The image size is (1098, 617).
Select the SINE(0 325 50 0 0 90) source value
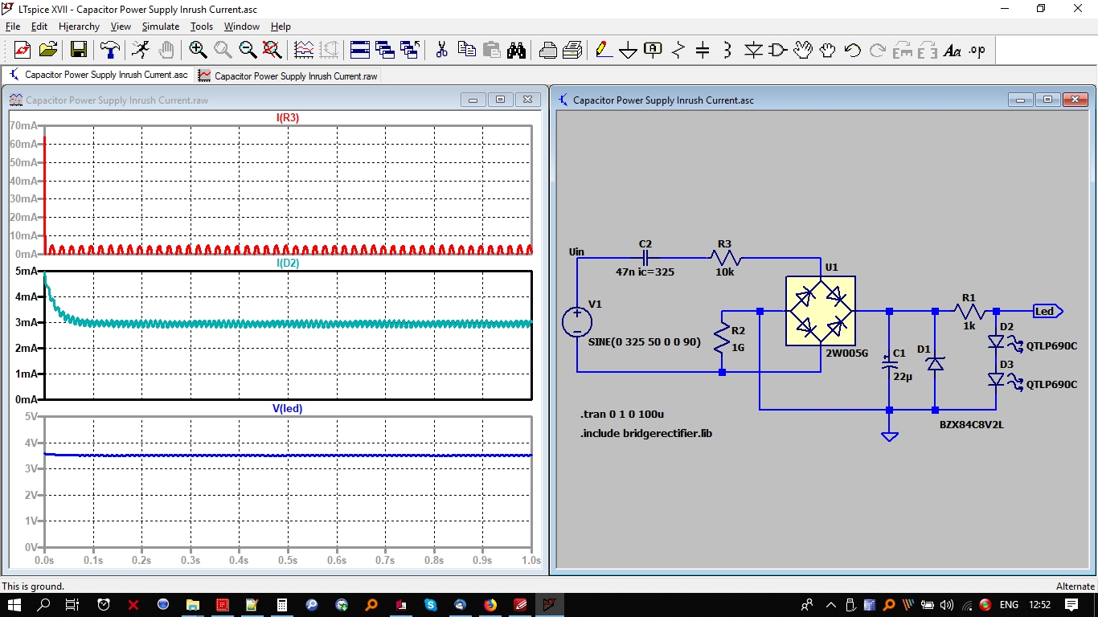coord(645,342)
